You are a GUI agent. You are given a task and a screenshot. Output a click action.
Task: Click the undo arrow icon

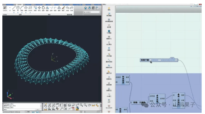pyautogui.click(x=67, y=8)
